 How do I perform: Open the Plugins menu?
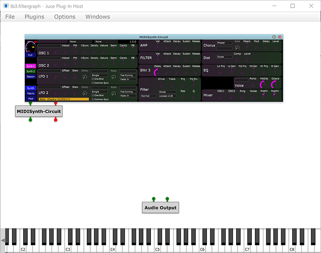(34, 17)
